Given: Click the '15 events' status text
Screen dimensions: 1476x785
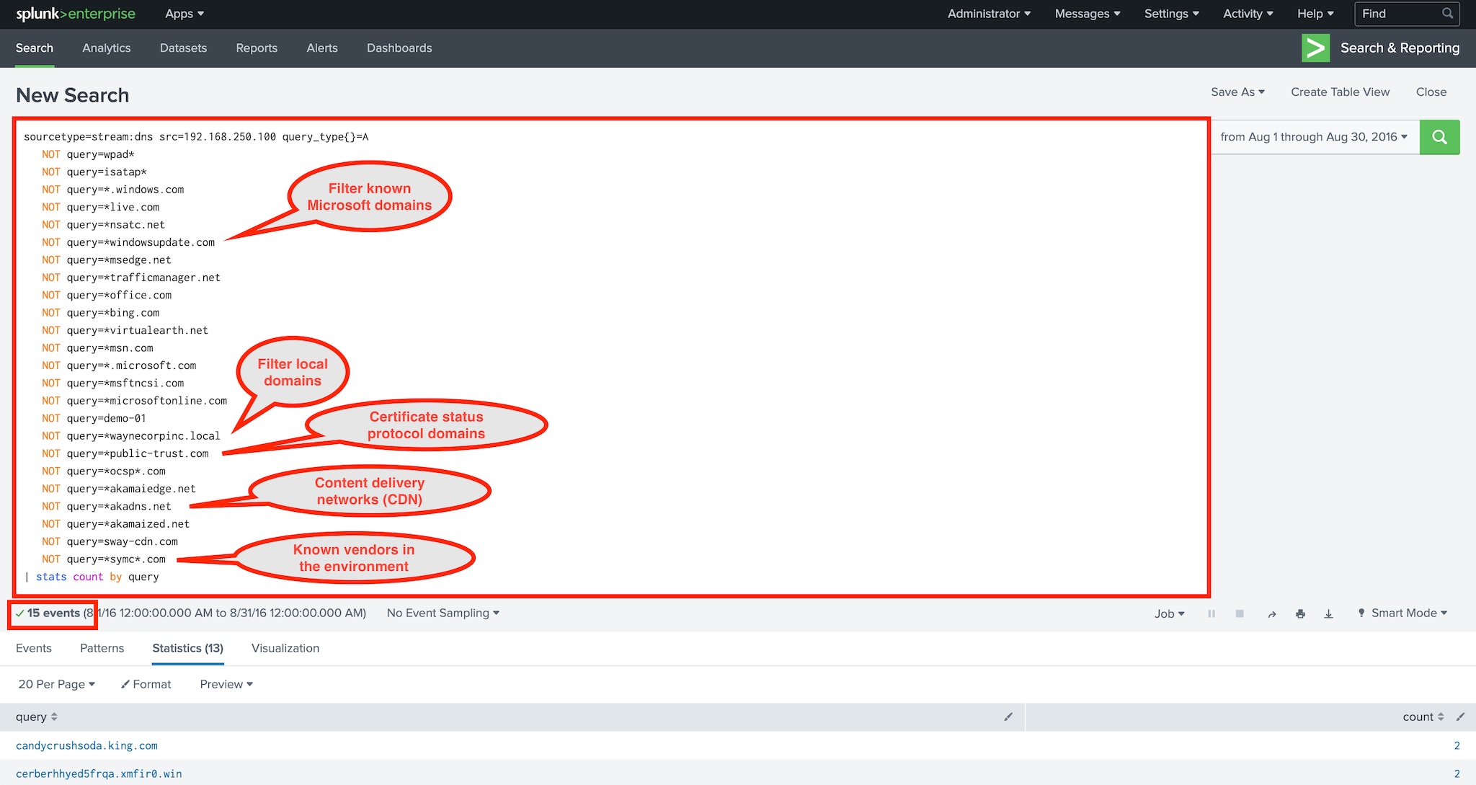Looking at the screenshot, I should [53, 613].
